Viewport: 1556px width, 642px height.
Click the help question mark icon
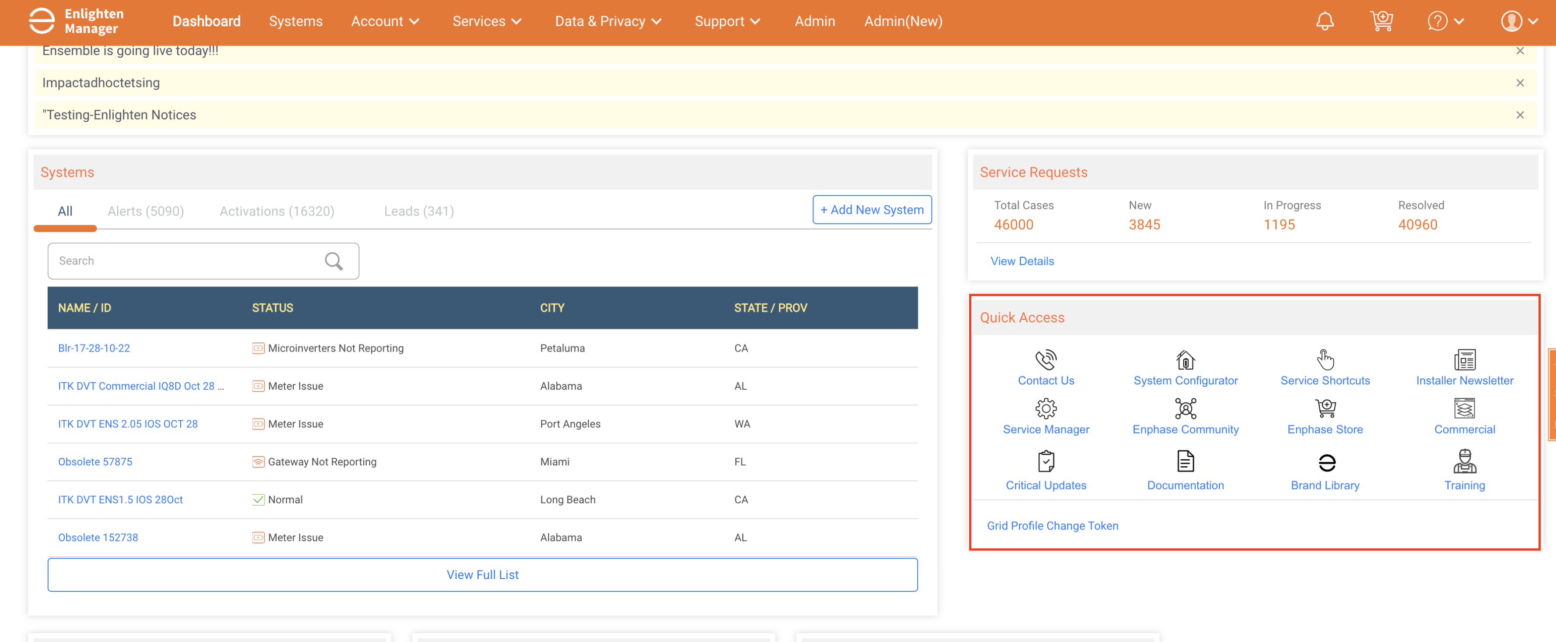[1437, 21]
